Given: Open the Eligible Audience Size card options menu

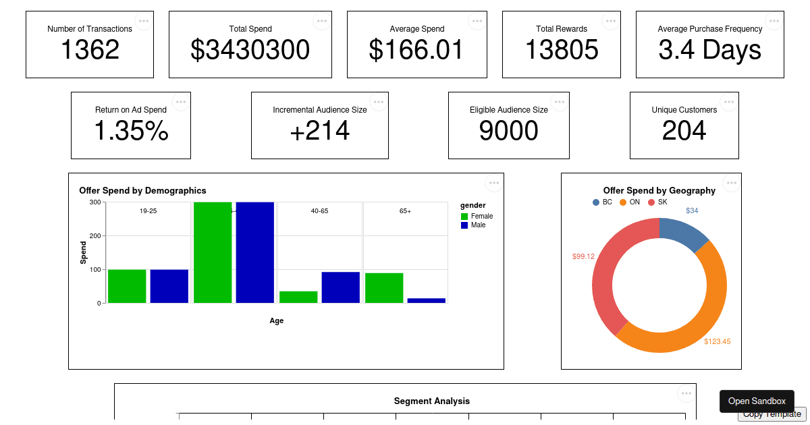Looking at the screenshot, I should [558, 101].
